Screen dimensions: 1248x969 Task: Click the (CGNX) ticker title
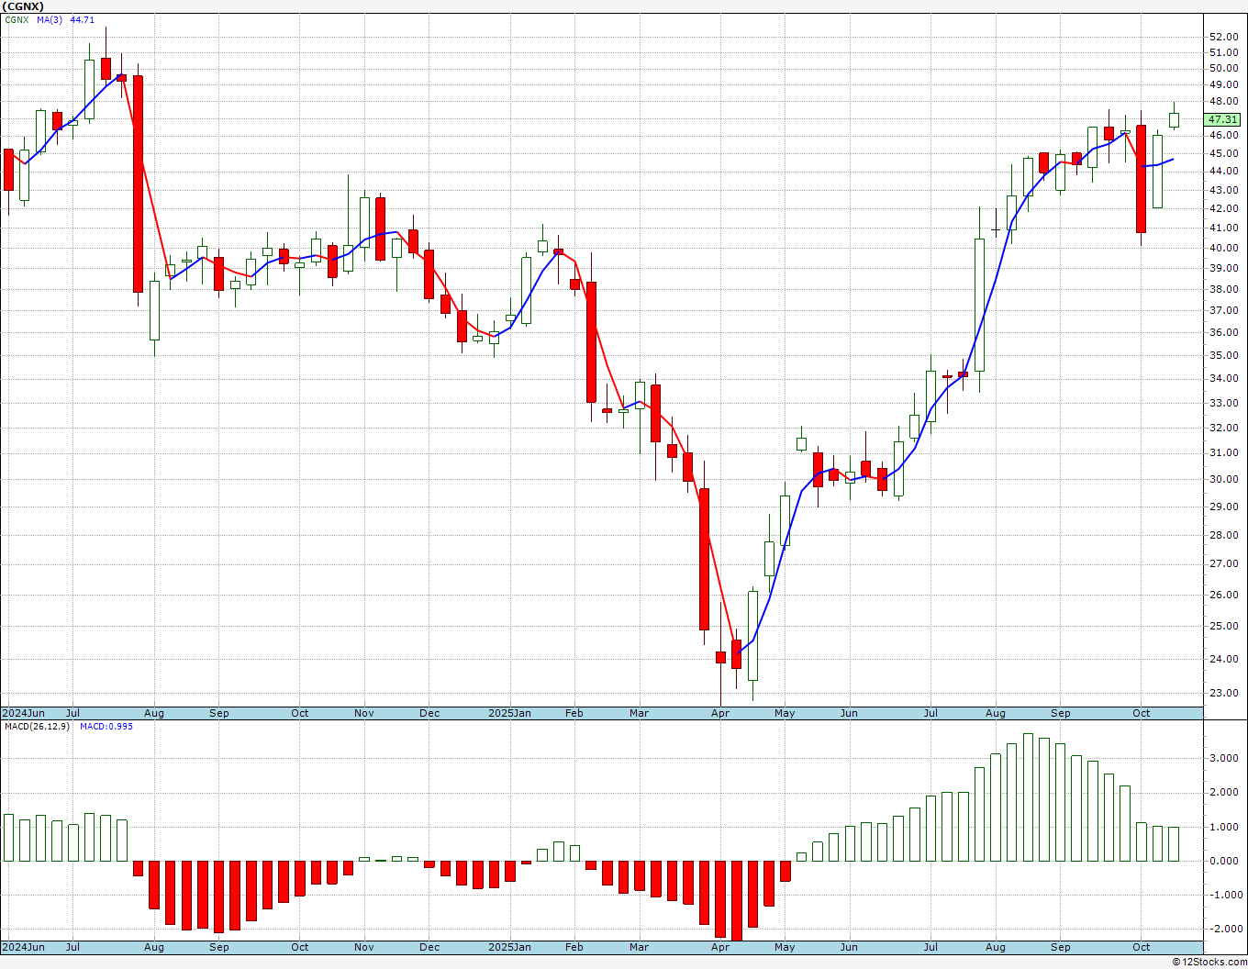click(x=24, y=6)
